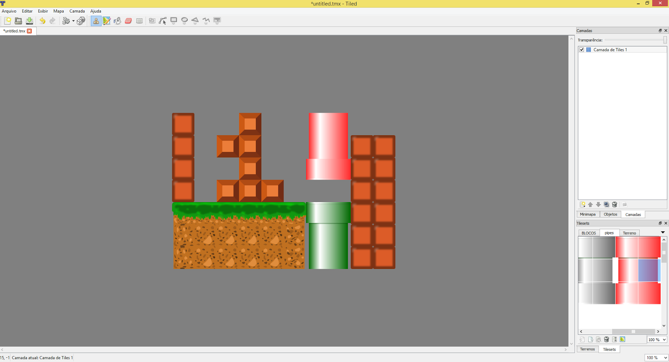
Task: Delete layer with Camadas trash icon
Action: [615, 205]
